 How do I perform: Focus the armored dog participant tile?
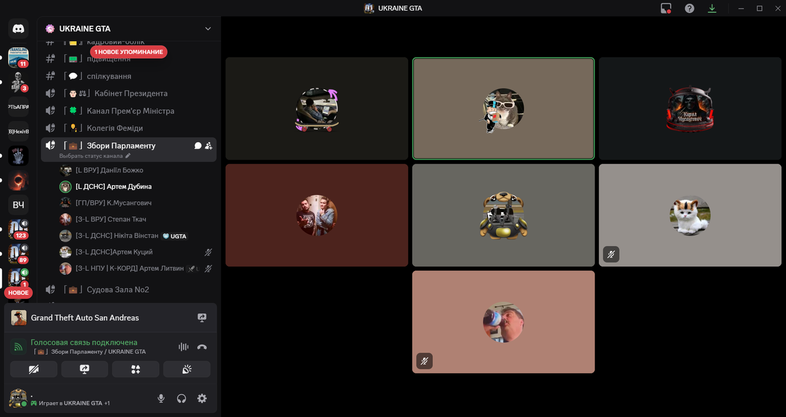coord(504,215)
